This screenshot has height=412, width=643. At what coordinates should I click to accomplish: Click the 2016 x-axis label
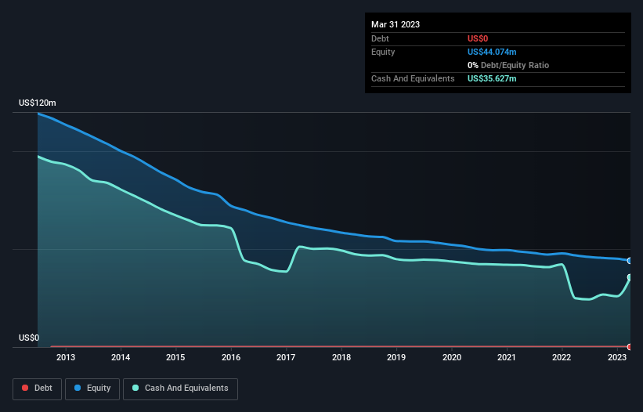pos(231,357)
